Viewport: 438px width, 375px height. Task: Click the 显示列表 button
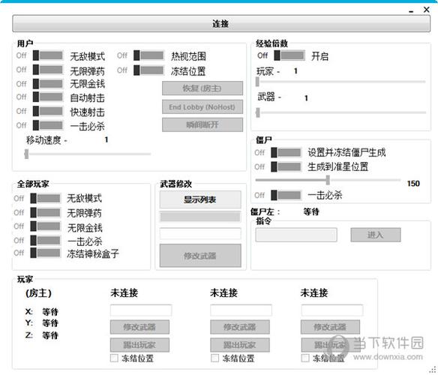point(200,199)
